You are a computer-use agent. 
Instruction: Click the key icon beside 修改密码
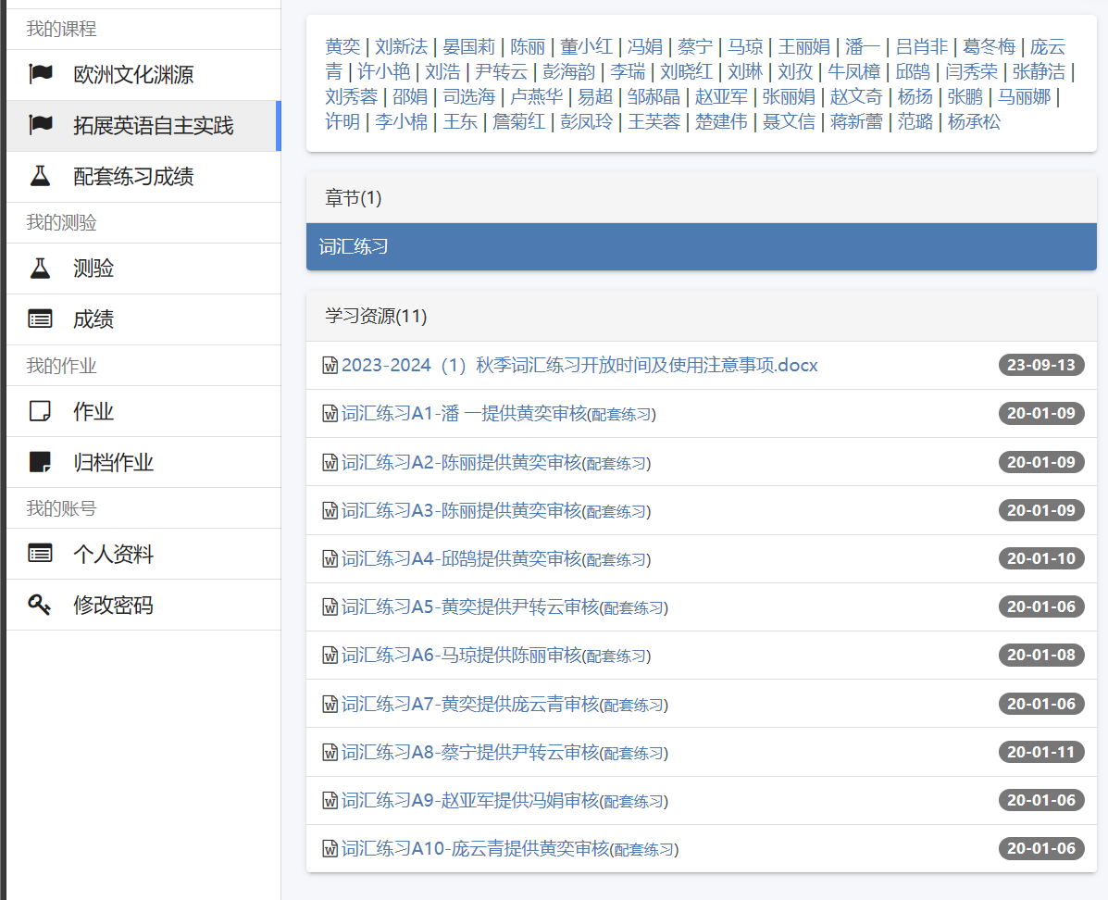(40, 605)
